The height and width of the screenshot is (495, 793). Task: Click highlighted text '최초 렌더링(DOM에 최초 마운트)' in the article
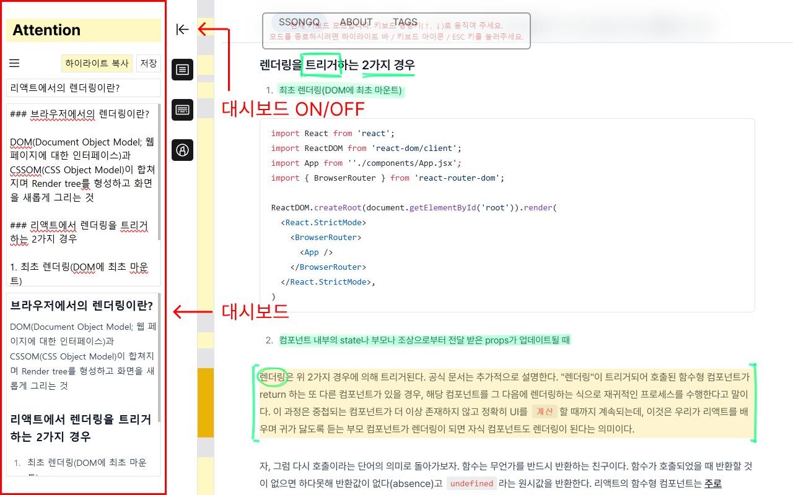[341, 90]
